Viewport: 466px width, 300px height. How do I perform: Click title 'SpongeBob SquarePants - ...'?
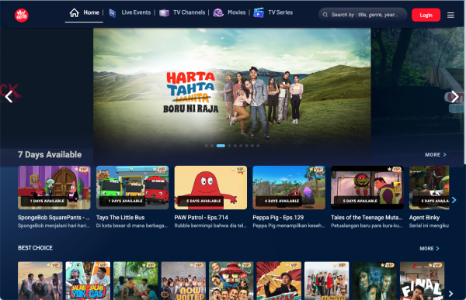(x=54, y=218)
